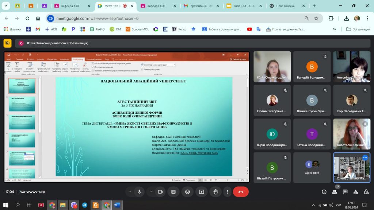Click the present screen icon
This screenshot has height=210, width=374.
coord(201,192)
